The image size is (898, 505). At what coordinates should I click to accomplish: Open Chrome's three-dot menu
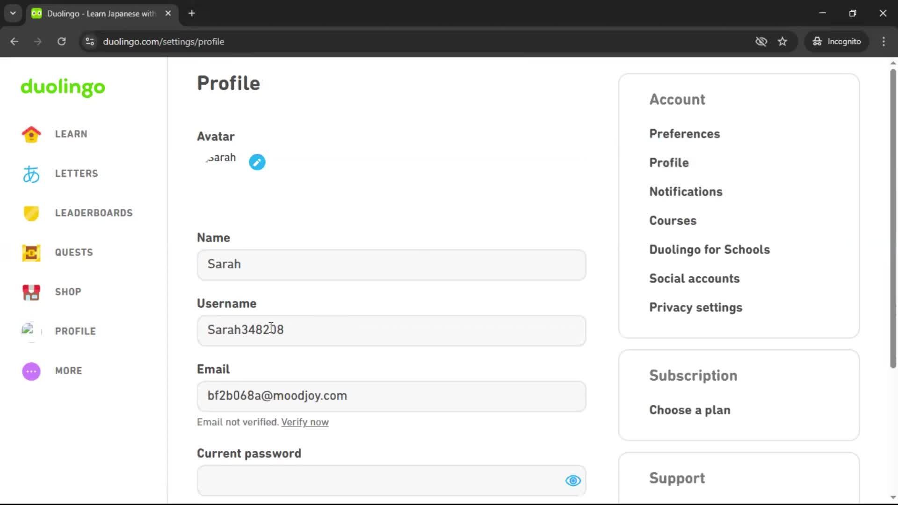pos(884,42)
